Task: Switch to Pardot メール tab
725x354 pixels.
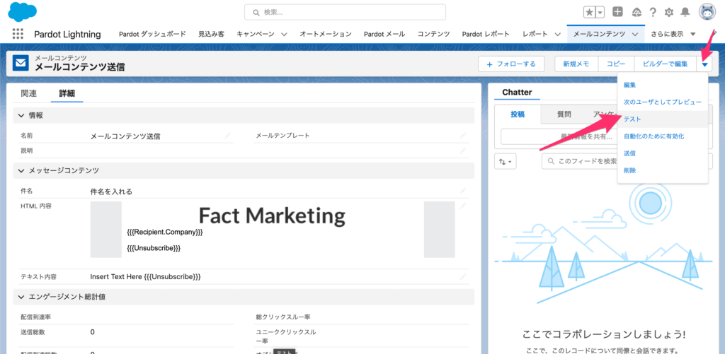Action: (384, 34)
